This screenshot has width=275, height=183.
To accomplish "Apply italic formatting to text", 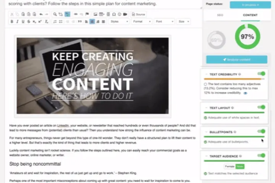I will click(18, 21).
